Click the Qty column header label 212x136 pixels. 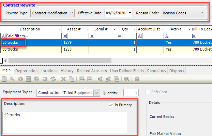(x=125, y=29)
